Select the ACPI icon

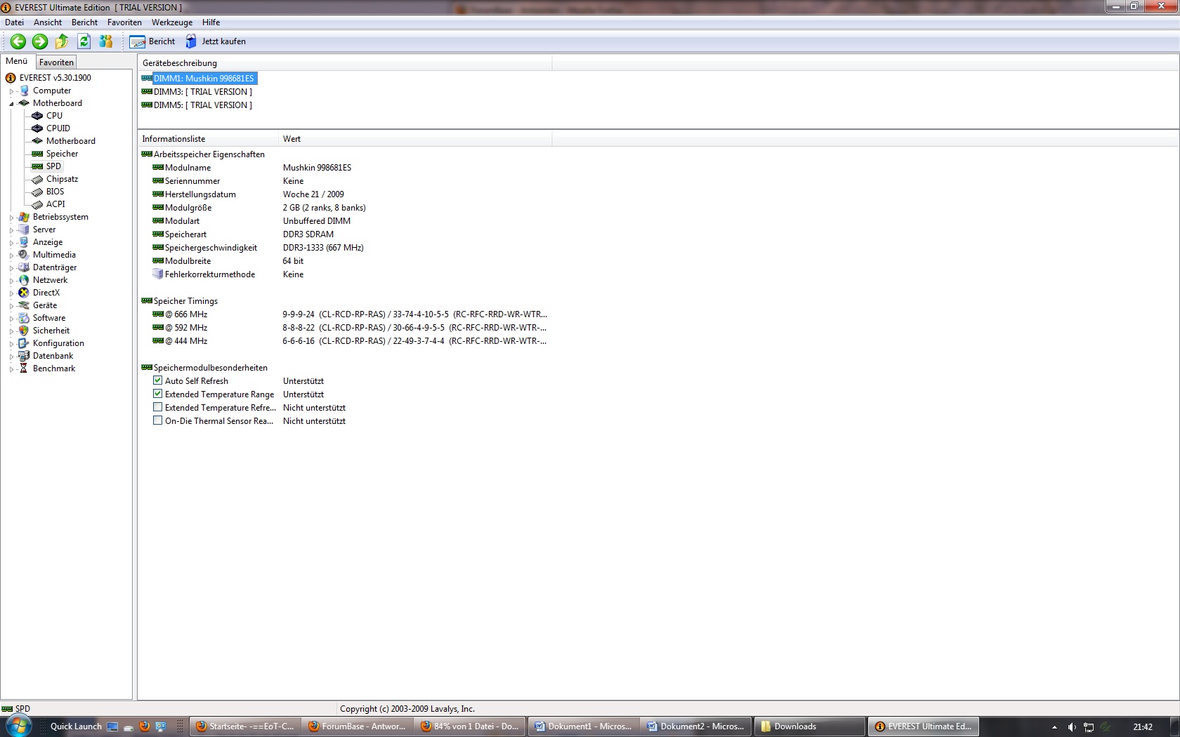click(37, 204)
